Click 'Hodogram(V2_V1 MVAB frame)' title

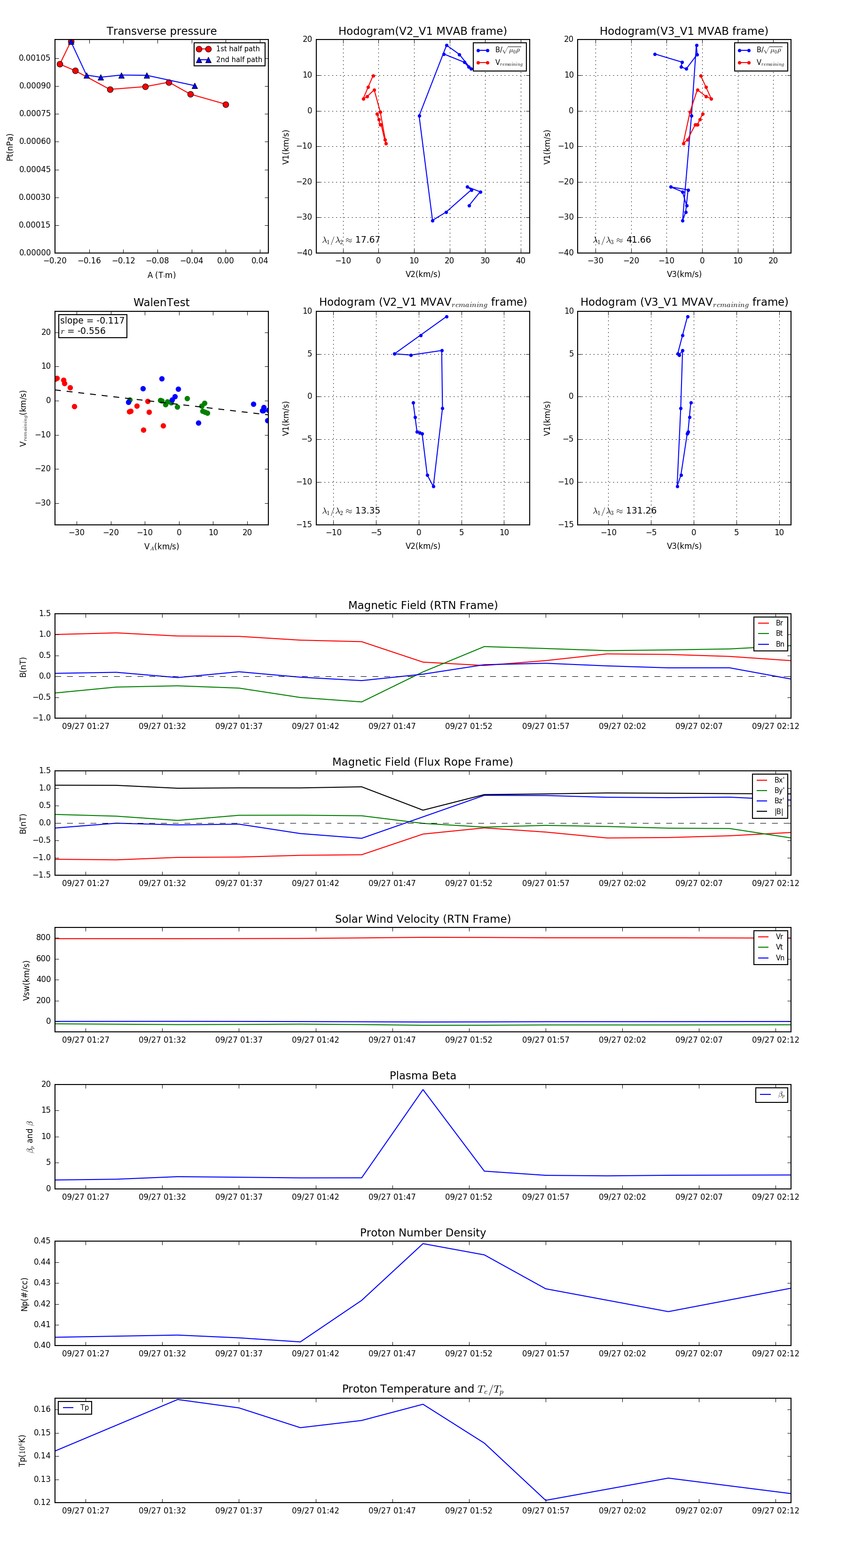click(x=423, y=32)
